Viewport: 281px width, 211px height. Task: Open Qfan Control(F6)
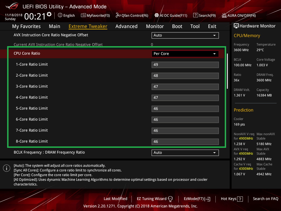[x=132, y=15]
